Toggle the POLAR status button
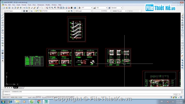The image size is (185, 104). pos(44,97)
